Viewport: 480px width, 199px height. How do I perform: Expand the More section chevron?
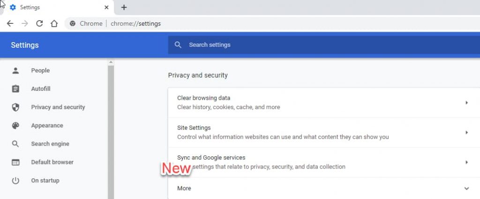point(466,188)
